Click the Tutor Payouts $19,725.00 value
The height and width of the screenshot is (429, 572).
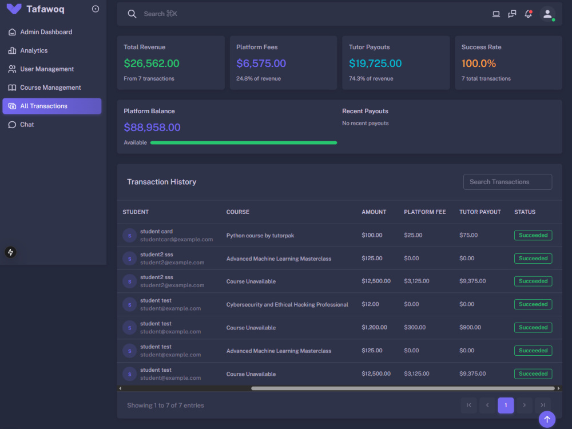[x=375, y=63]
